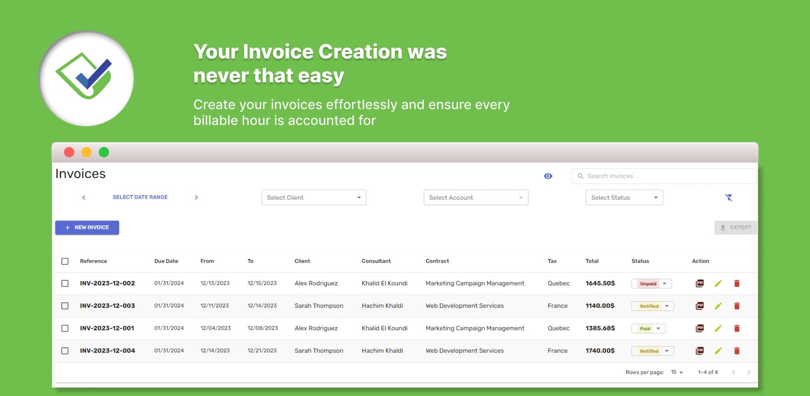Go to next table page
This screenshot has height=396, width=810.
tap(749, 372)
